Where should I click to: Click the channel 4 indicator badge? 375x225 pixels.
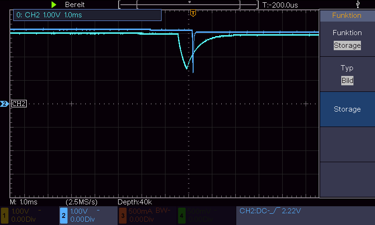[182, 216]
